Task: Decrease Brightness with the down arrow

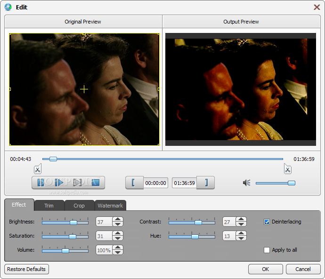Action: coord(118,224)
